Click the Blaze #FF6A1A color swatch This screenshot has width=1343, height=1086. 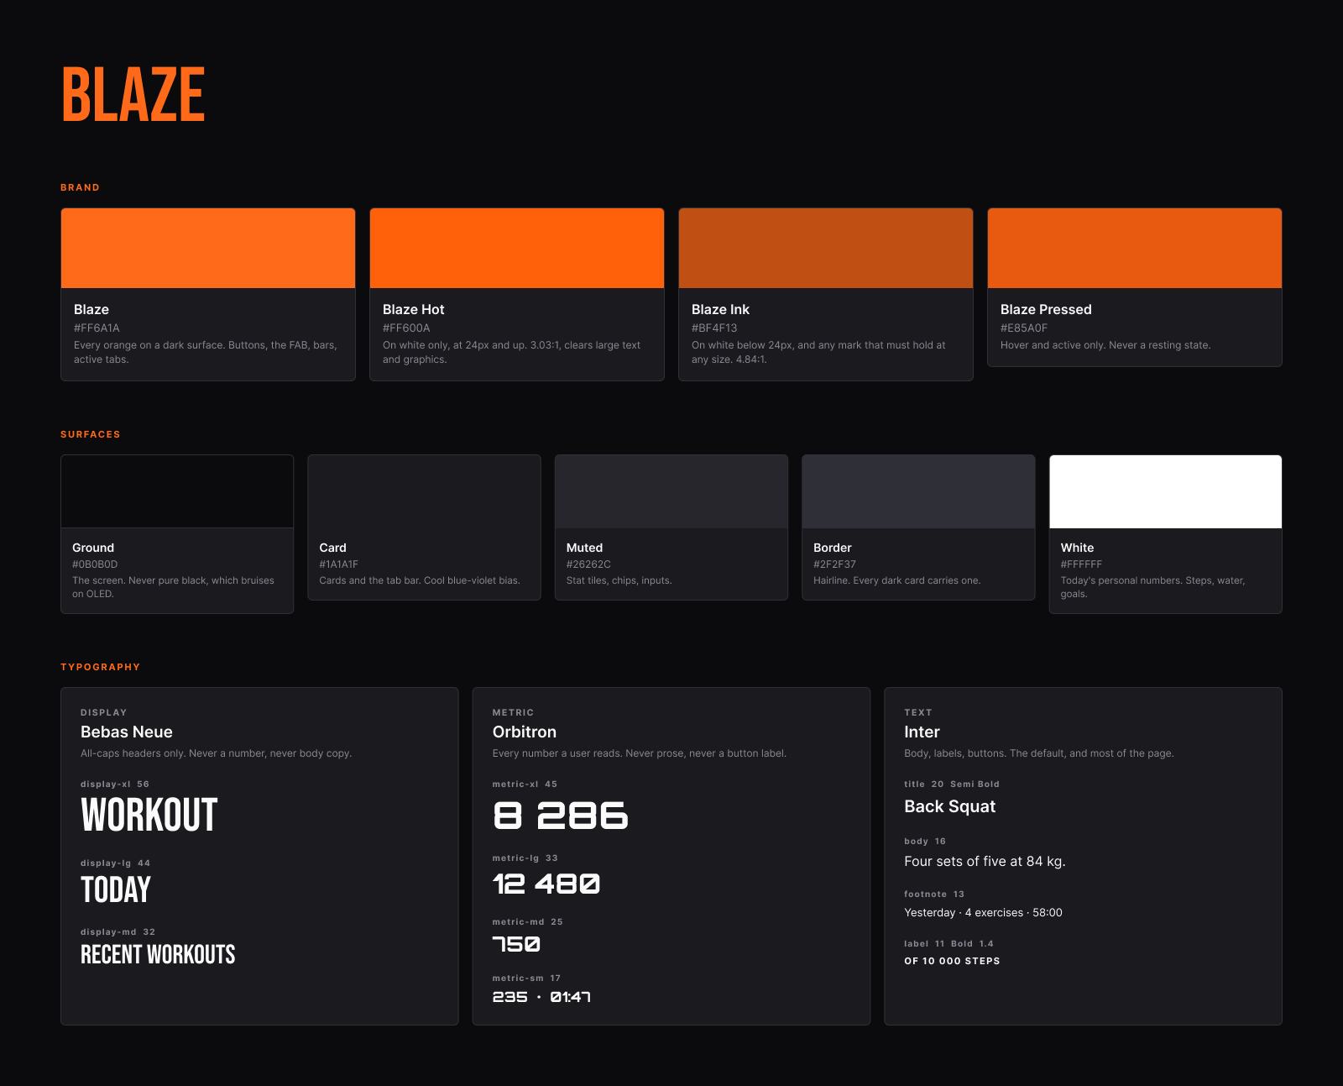[208, 249]
